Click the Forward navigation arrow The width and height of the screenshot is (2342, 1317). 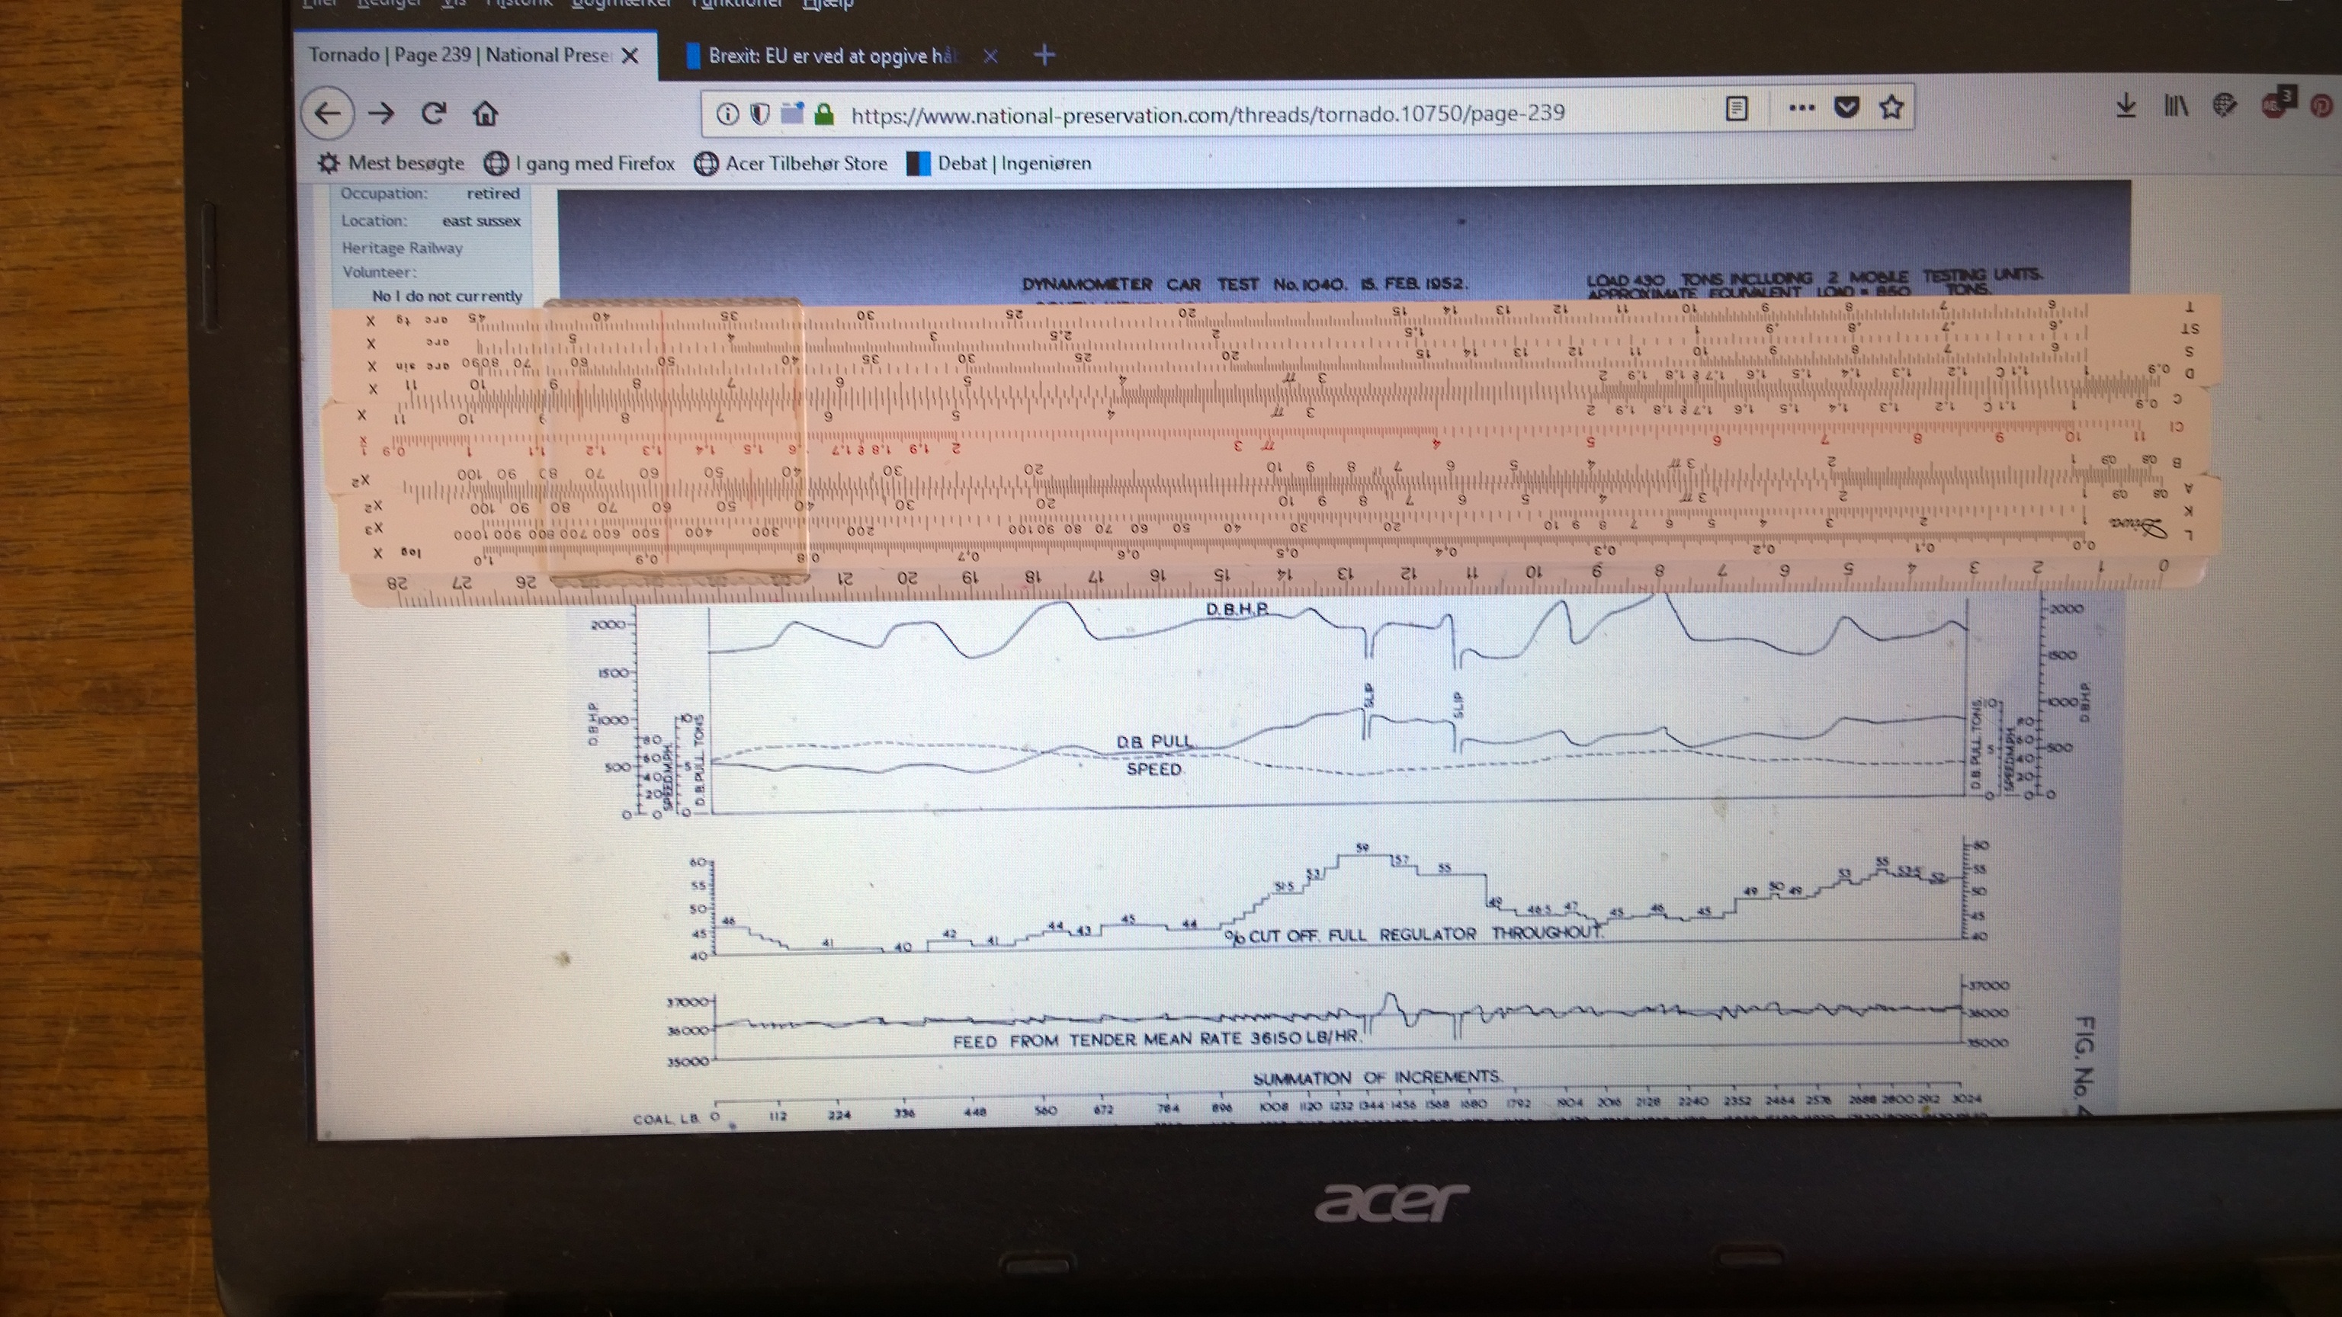pyautogui.click(x=382, y=114)
